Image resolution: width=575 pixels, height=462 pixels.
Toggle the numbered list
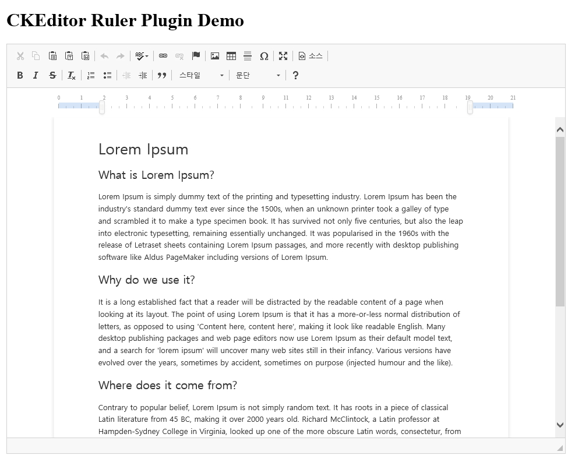point(90,76)
